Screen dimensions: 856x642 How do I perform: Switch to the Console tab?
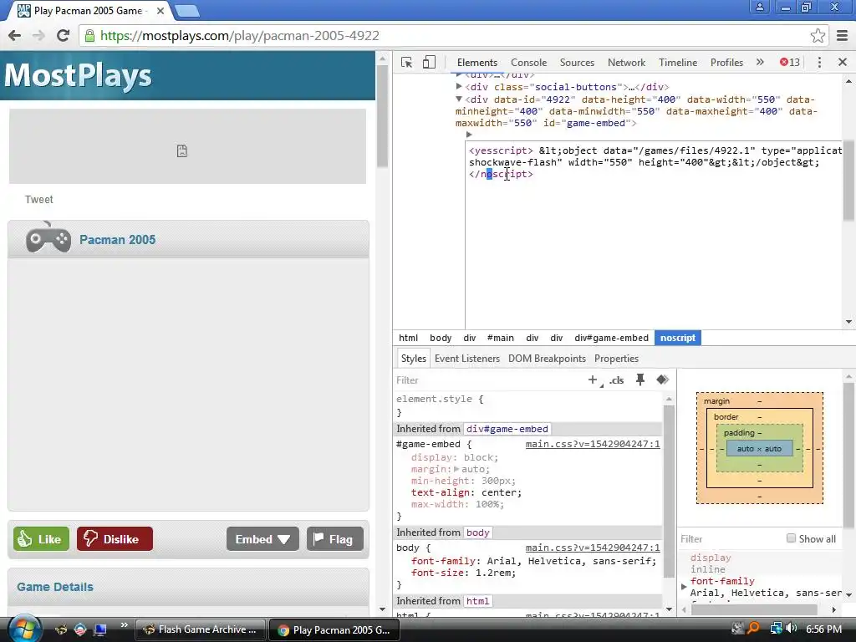[528, 62]
